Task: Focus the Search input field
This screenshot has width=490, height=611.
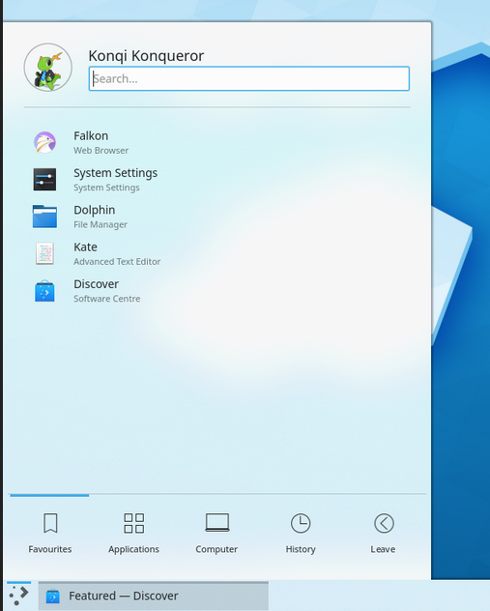Action: (249, 78)
